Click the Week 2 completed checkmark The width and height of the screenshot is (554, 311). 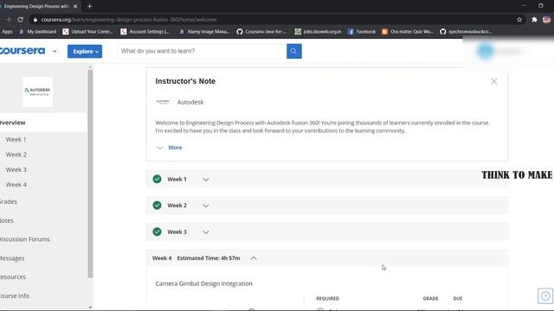(x=158, y=206)
